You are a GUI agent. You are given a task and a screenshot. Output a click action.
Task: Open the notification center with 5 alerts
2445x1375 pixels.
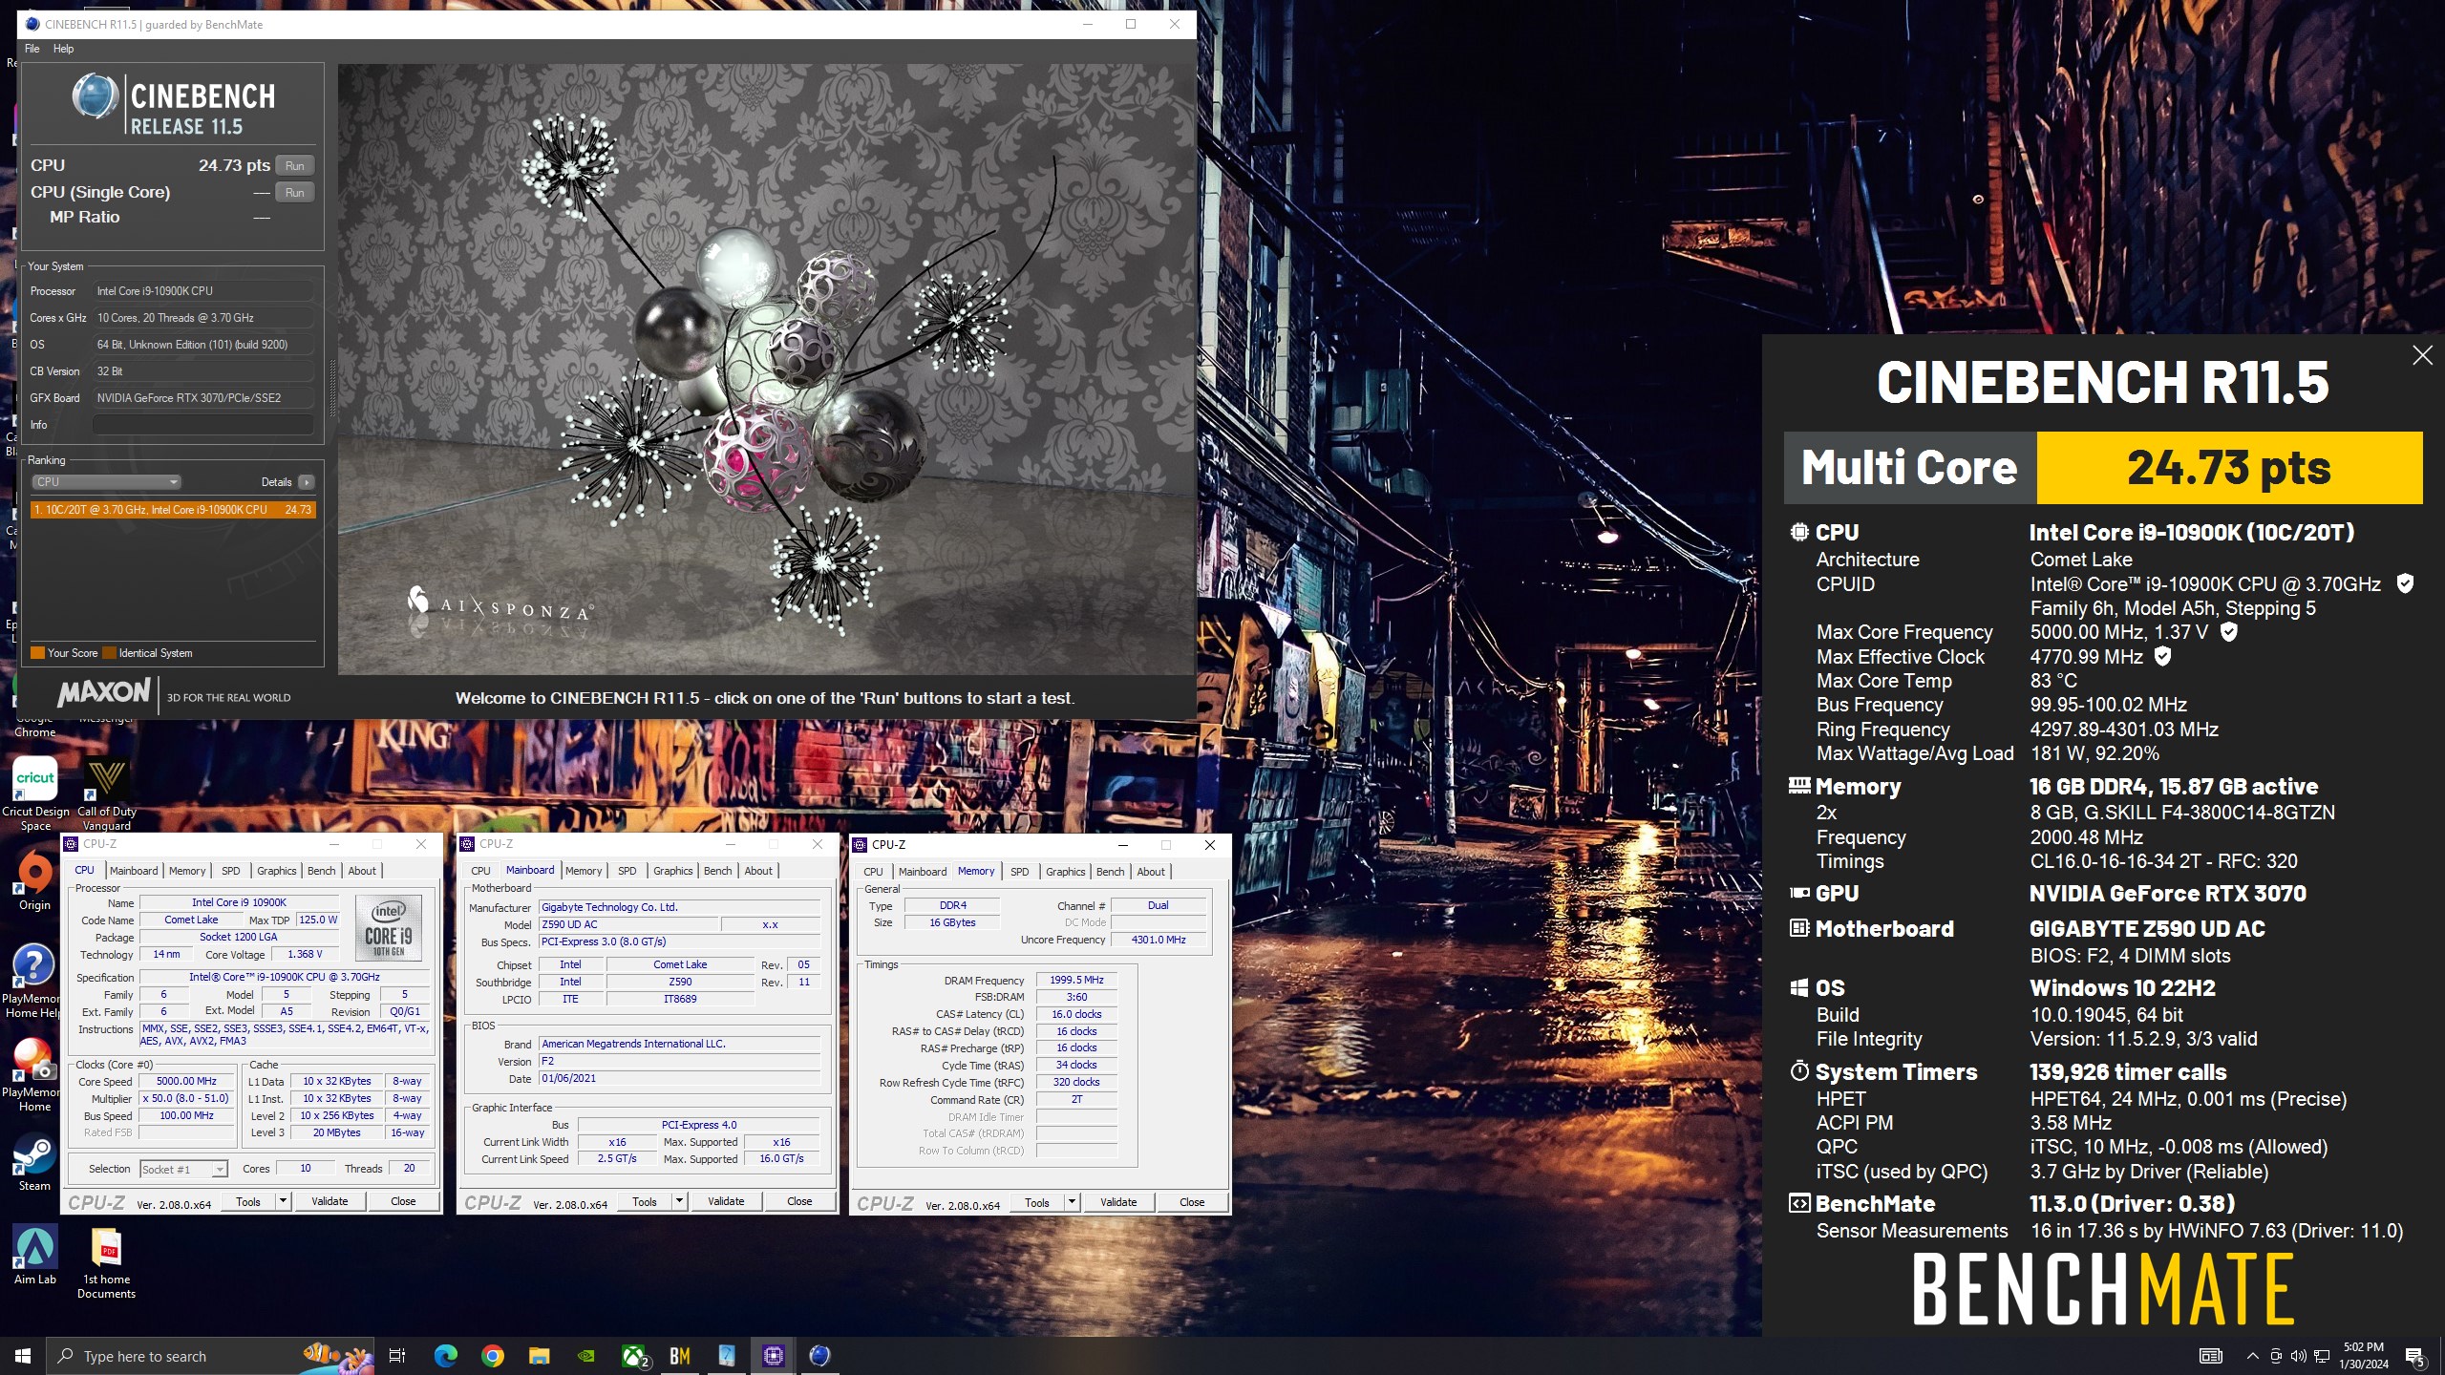(2414, 1356)
